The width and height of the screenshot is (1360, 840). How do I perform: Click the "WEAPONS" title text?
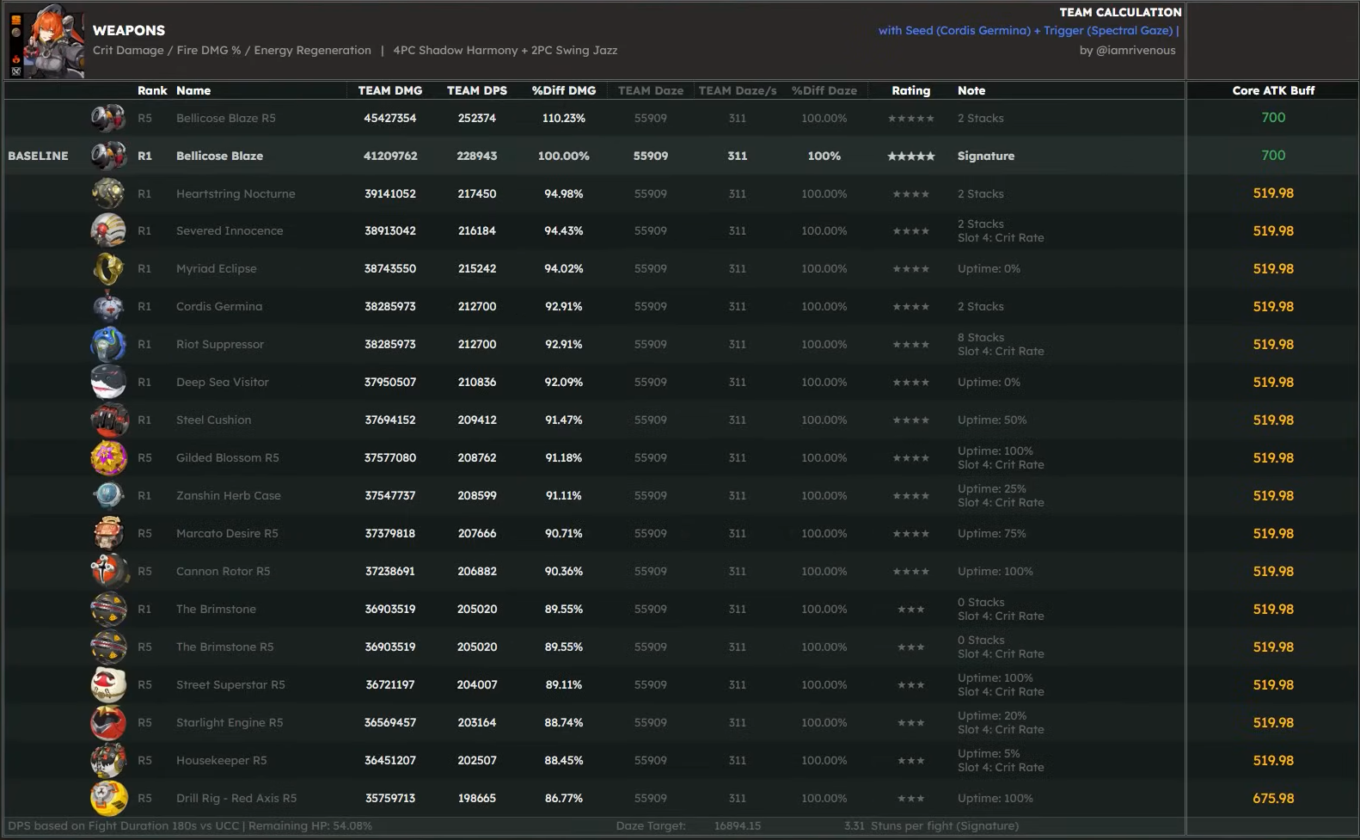[129, 30]
